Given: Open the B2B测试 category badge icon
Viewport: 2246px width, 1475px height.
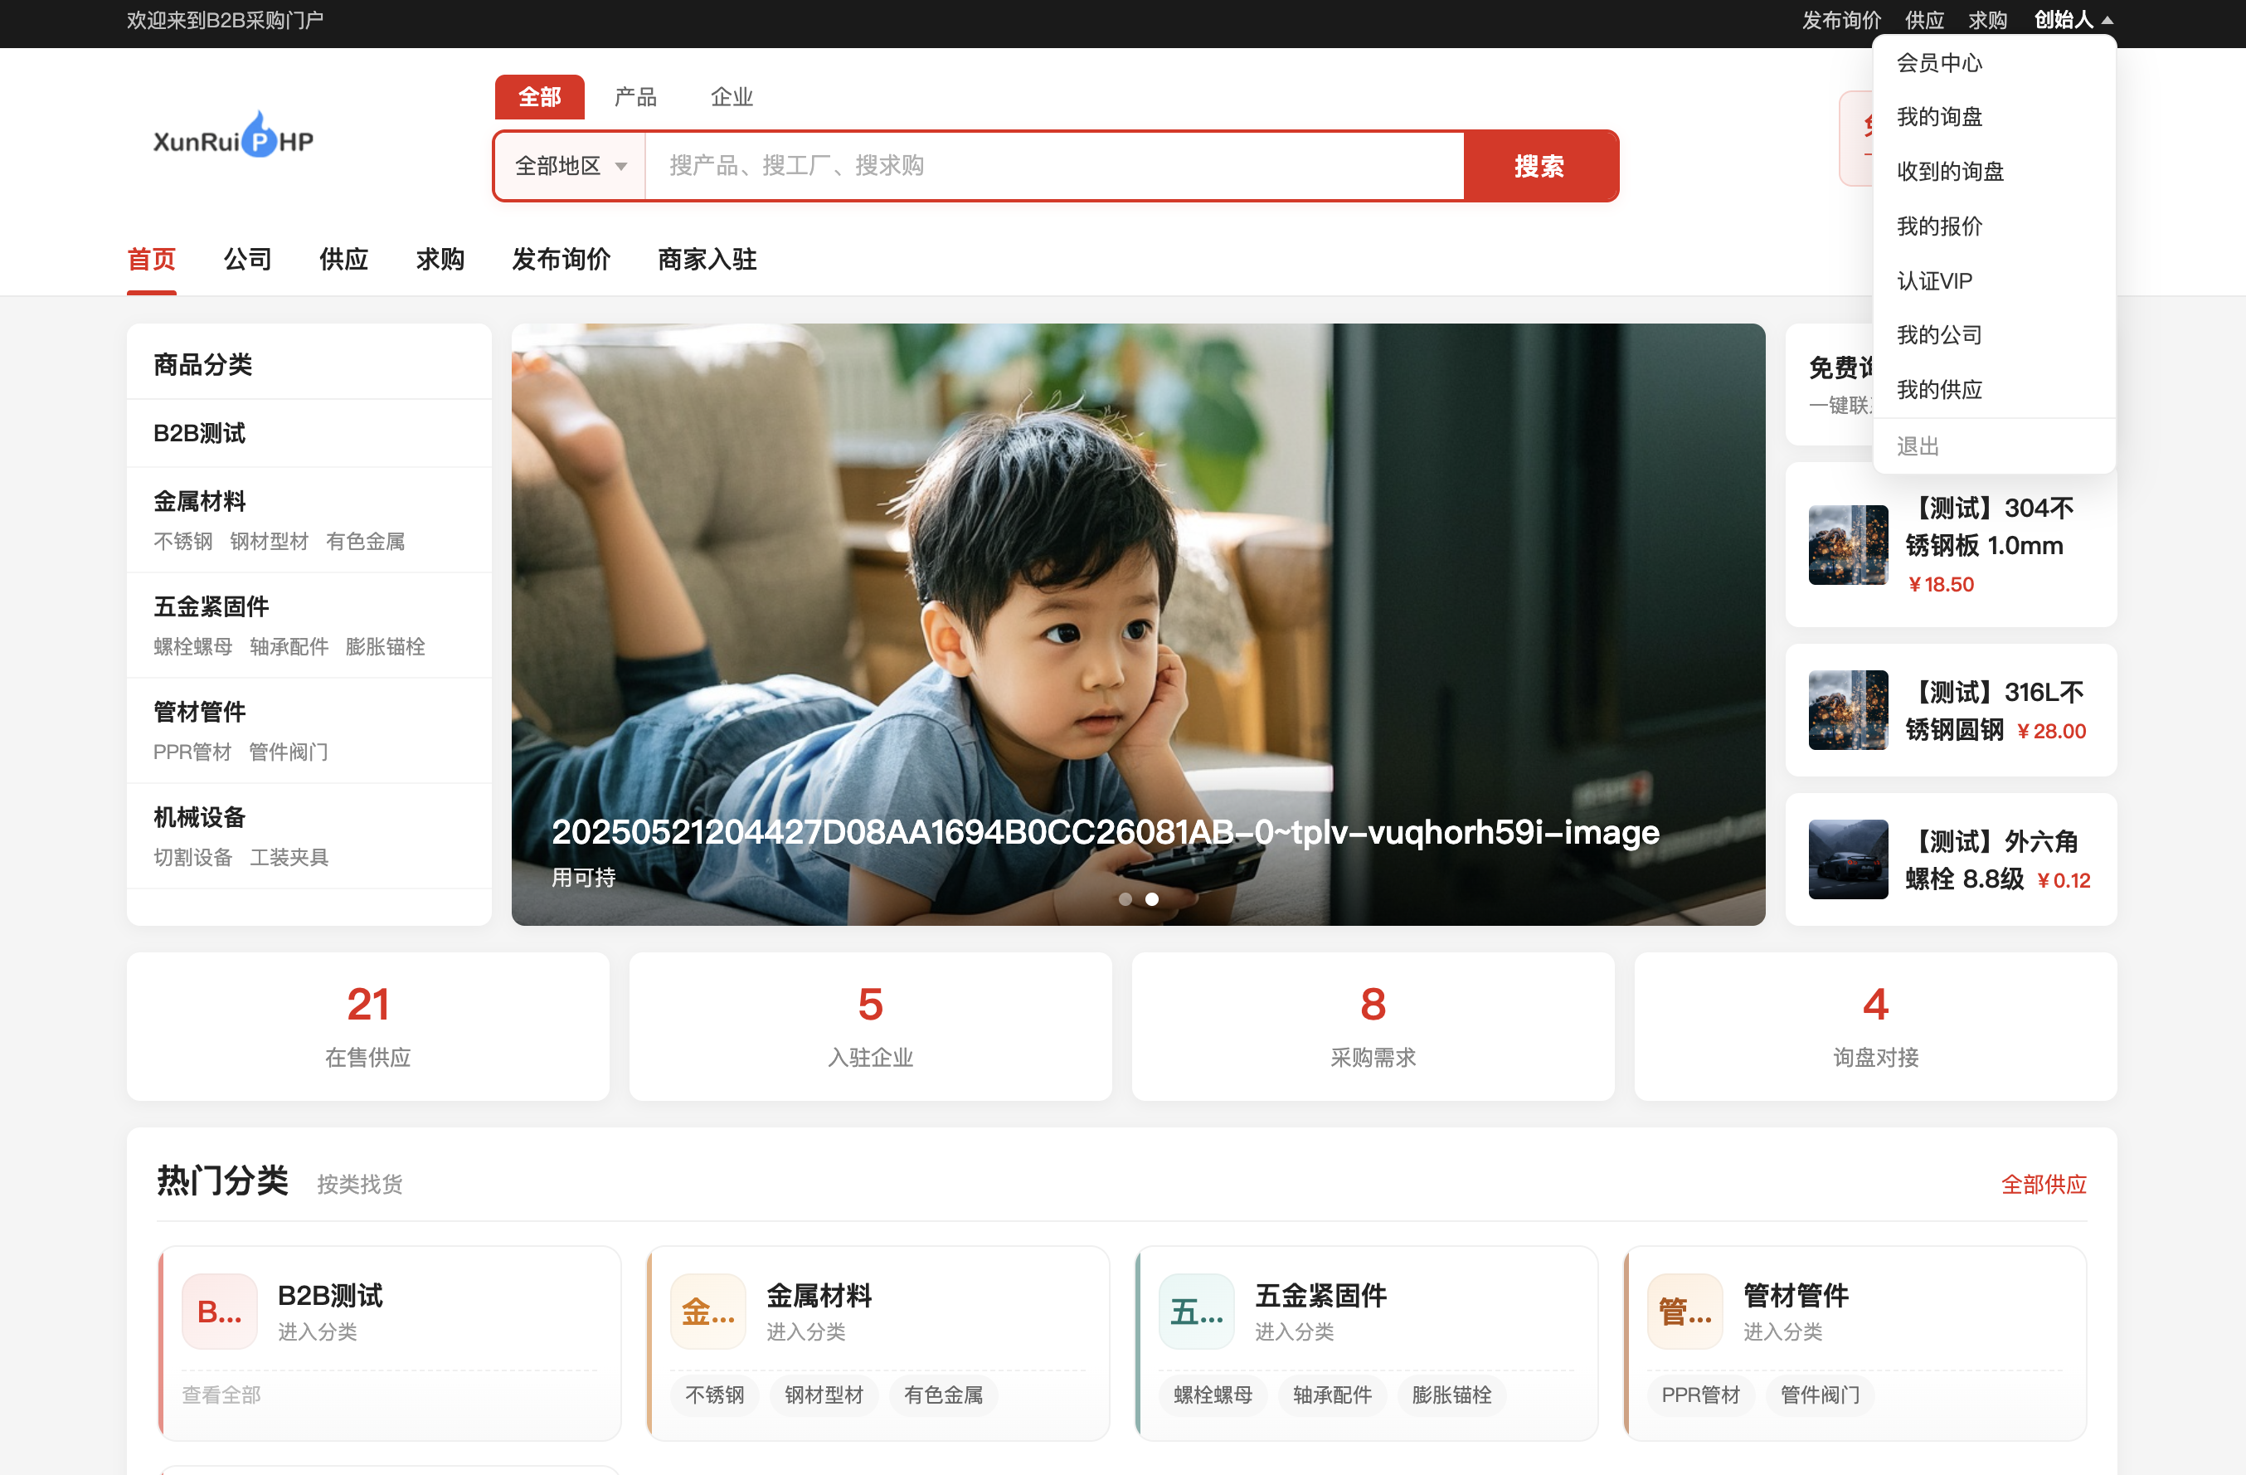Looking at the screenshot, I should point(219,1311).
